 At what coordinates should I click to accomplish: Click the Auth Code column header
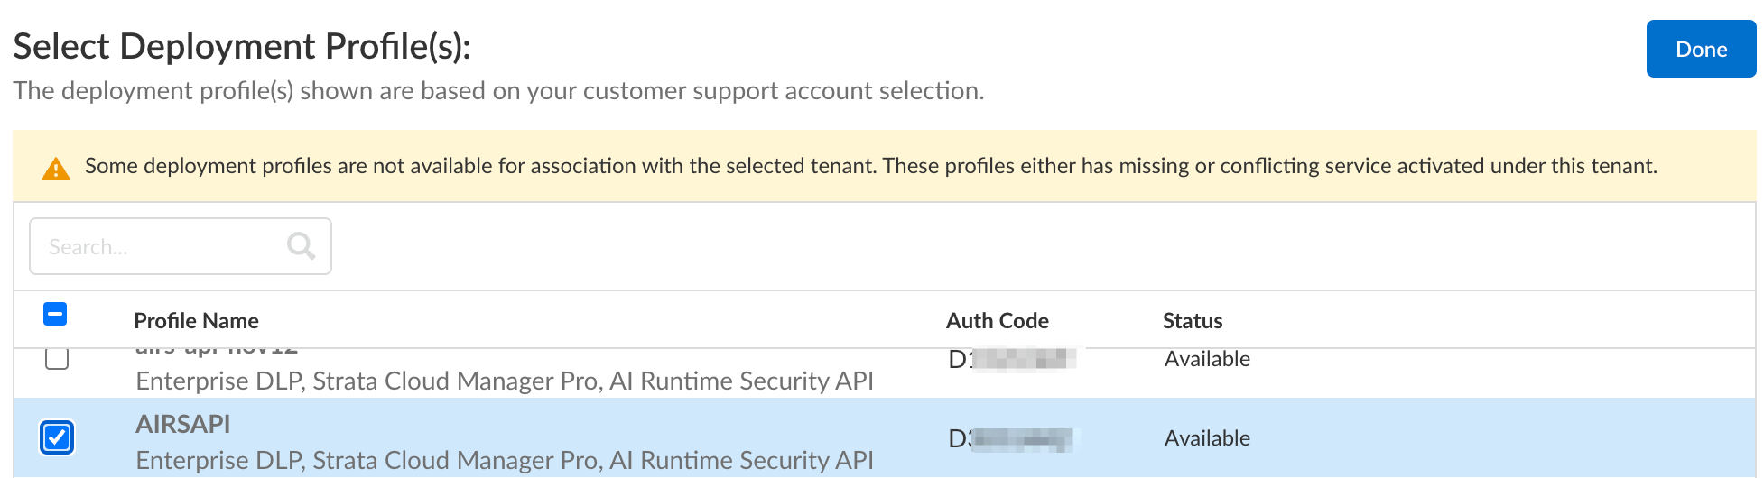click(997, 321)
